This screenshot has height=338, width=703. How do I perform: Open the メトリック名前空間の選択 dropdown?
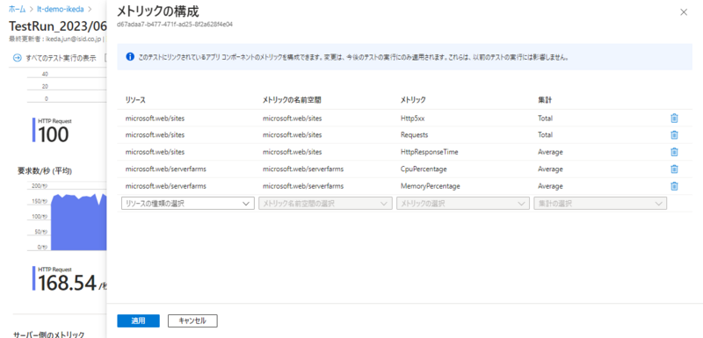(325, 204)
